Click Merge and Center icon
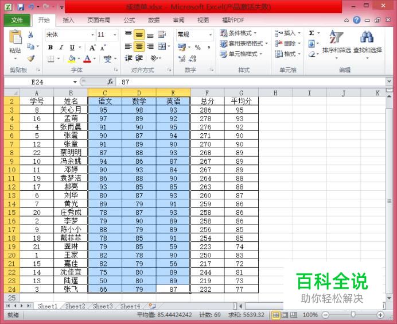This screenshot has height=324, width=397. [x=162, y=46]
